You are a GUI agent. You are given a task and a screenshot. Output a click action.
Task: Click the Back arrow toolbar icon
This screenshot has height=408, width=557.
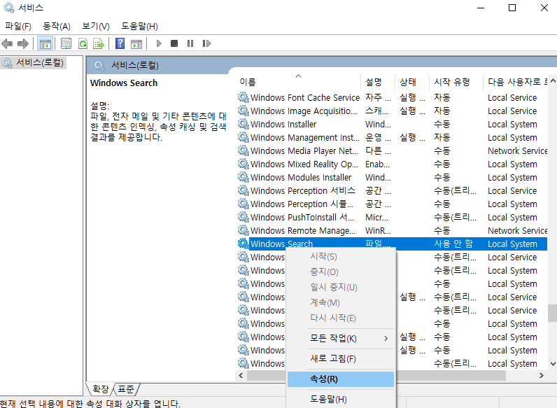(x=7, y=43)
